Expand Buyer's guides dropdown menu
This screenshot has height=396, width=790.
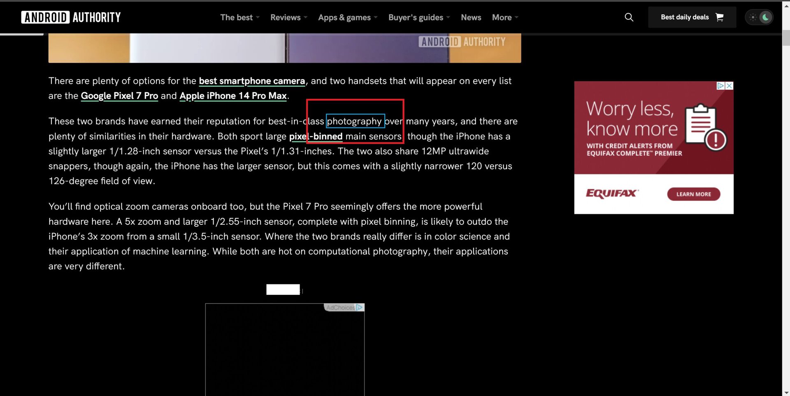point(419,17)
